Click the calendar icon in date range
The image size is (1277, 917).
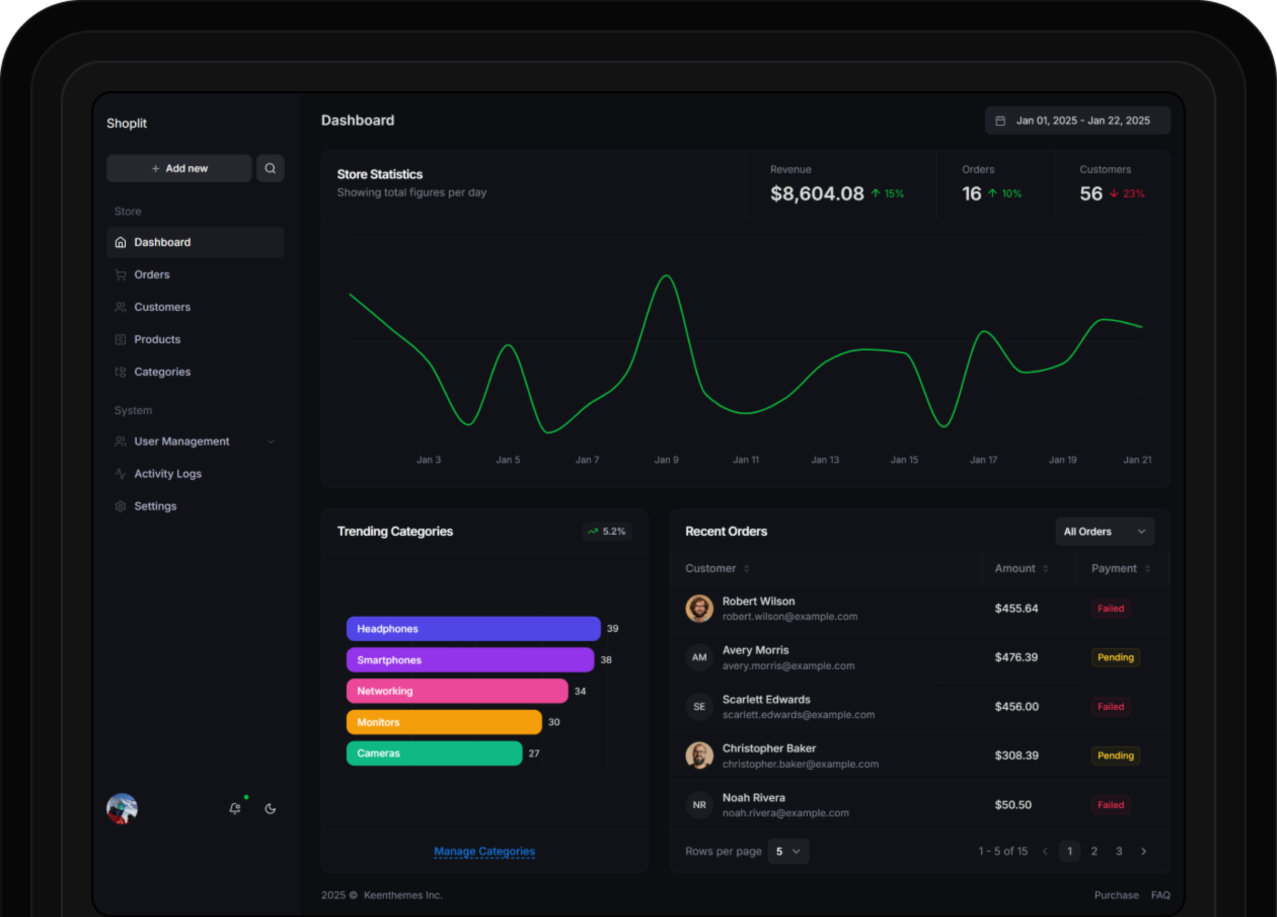click(1000, 121)
